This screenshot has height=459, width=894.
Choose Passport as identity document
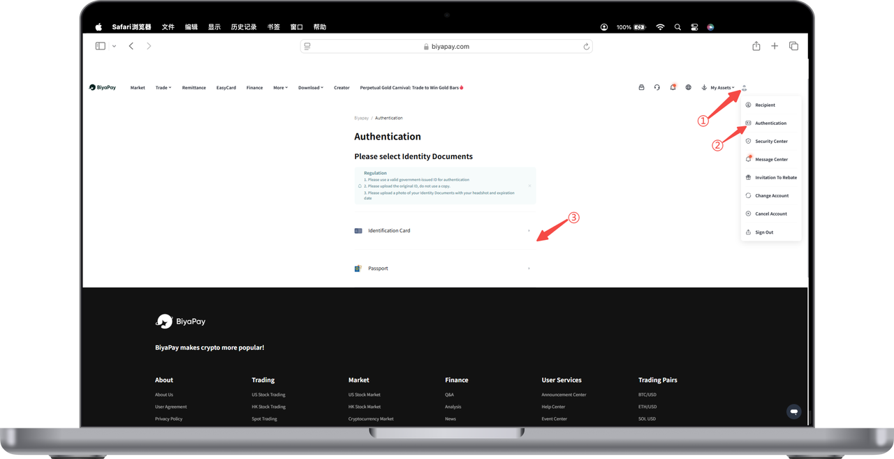[444, 269]
